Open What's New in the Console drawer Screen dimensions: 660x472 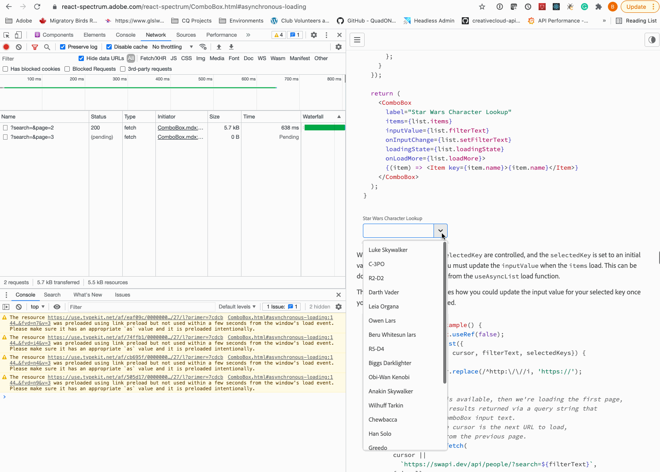(87, 295)
